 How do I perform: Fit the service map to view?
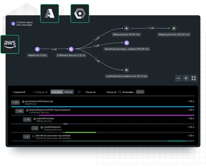point(194,78)
